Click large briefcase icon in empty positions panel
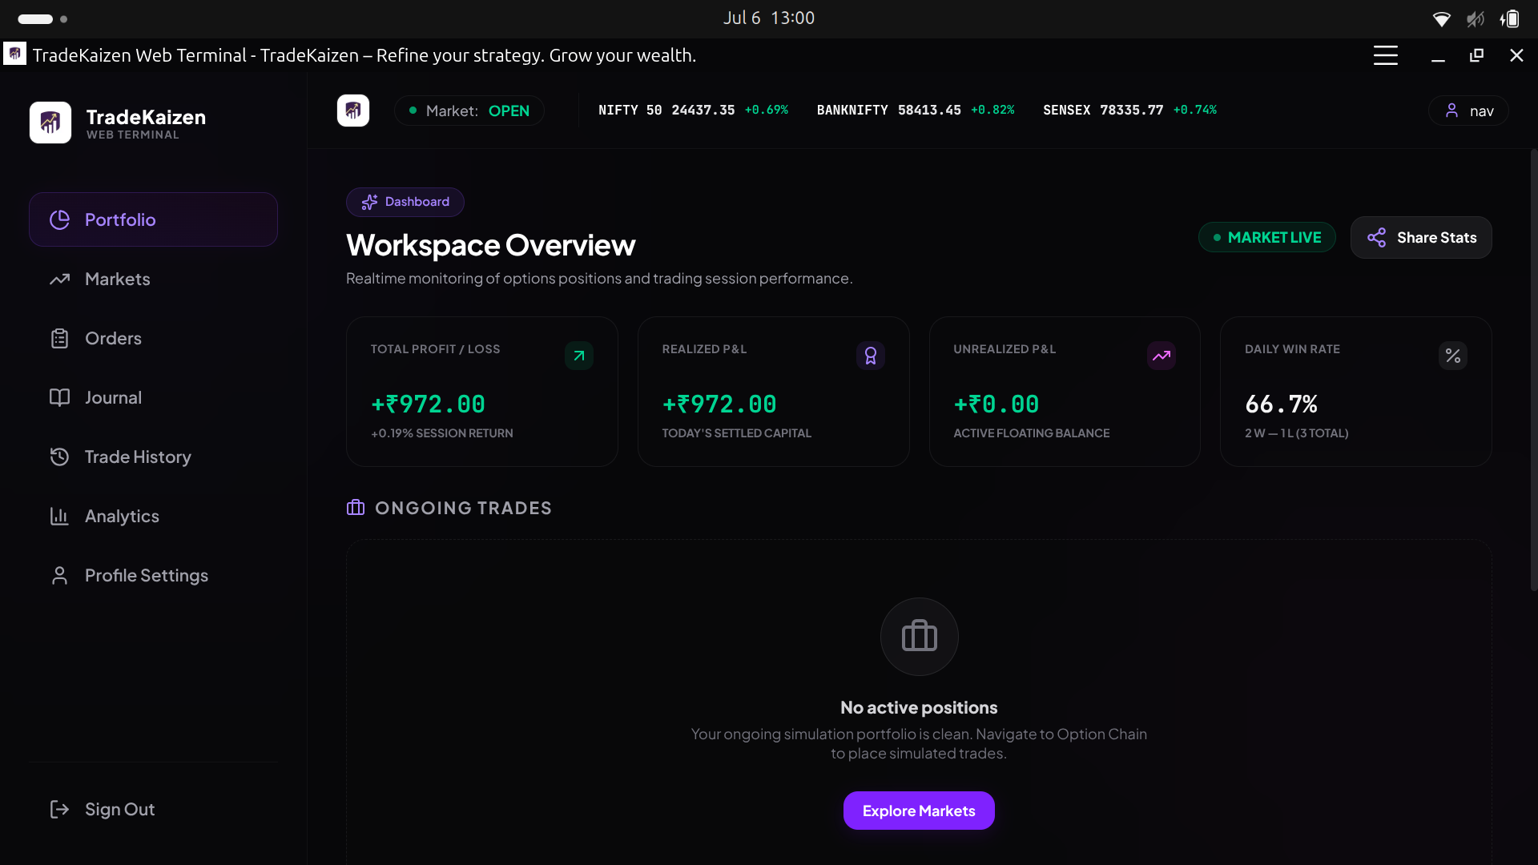The width and height of the screenshot is (1538, 865). coord(920,637)
